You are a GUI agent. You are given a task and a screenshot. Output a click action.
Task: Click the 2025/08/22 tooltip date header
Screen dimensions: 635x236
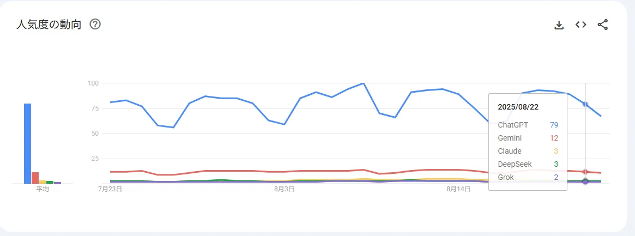tap(518, 107)
